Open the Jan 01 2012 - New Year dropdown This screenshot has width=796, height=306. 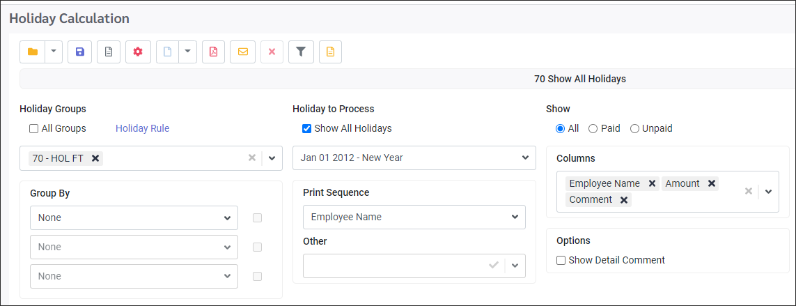[414, 158]
